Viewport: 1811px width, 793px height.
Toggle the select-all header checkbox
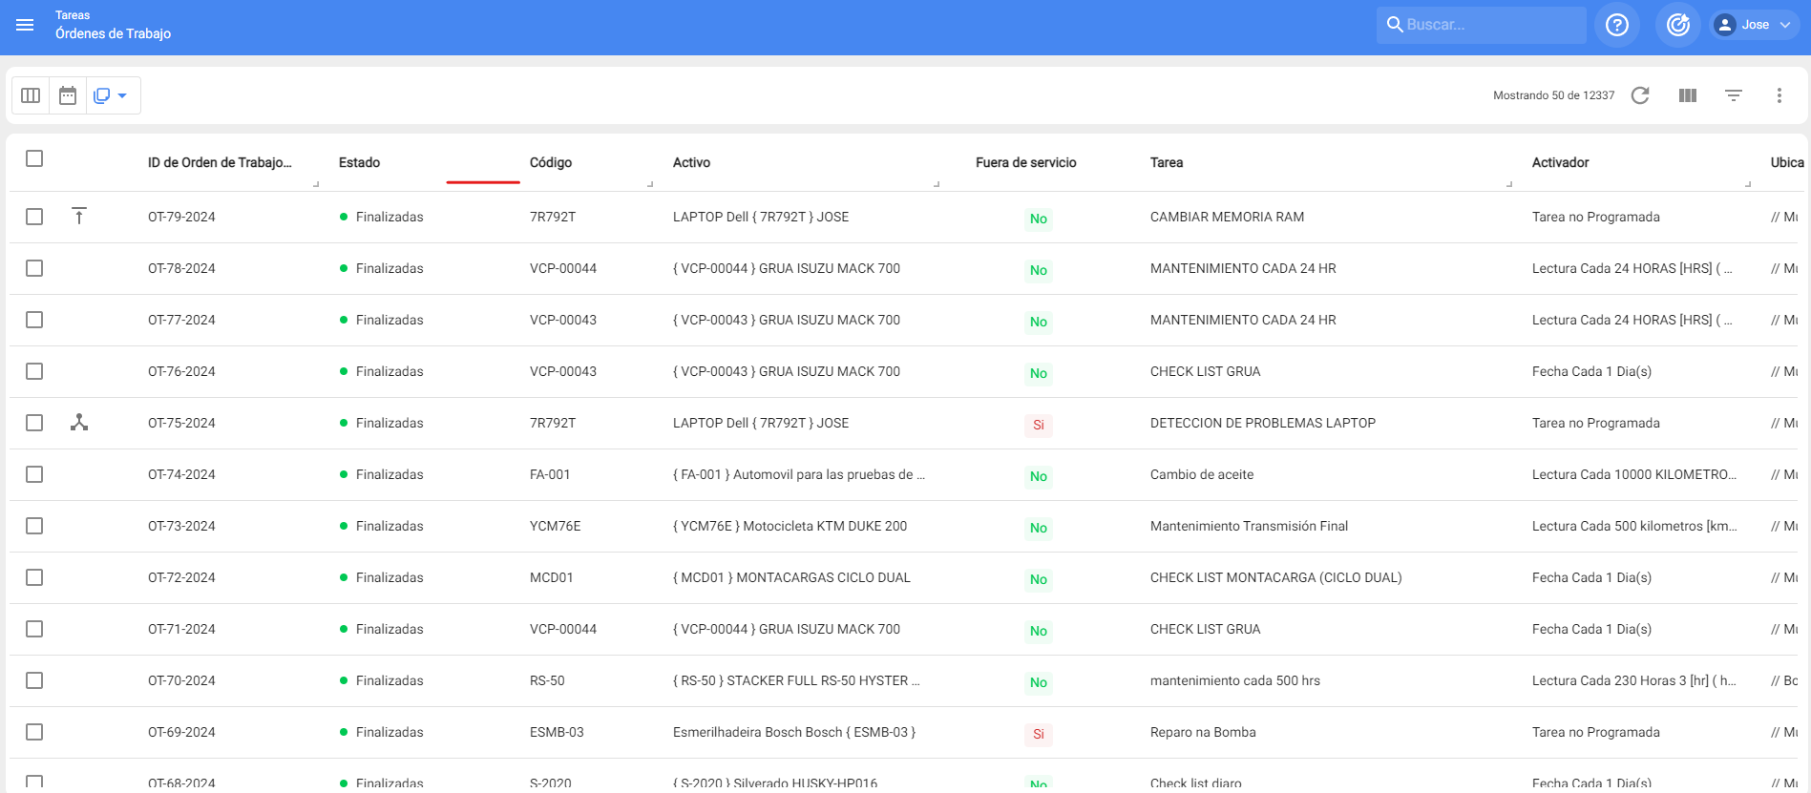(34, 158)
